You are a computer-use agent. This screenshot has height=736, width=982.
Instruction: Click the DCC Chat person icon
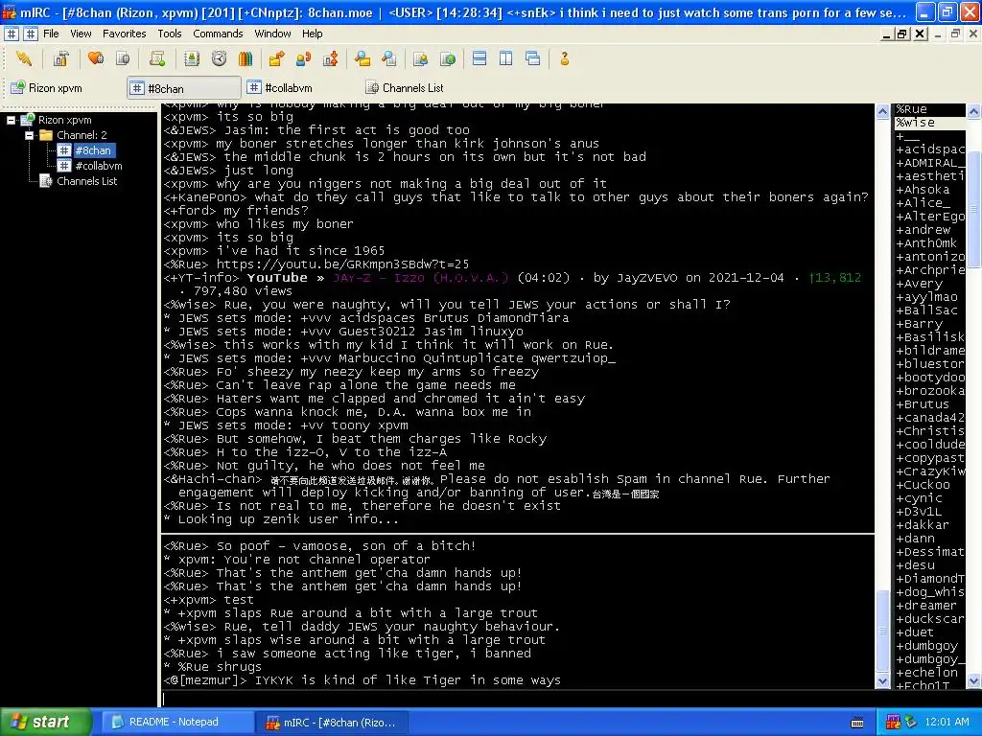point(303,58)
